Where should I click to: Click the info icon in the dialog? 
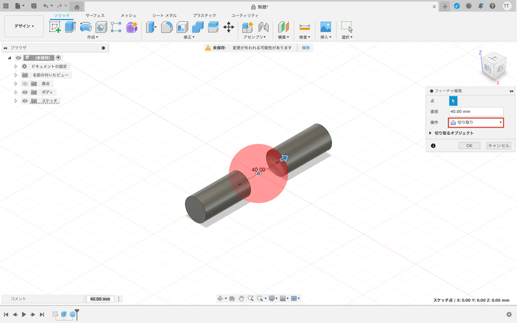(433, 146)
